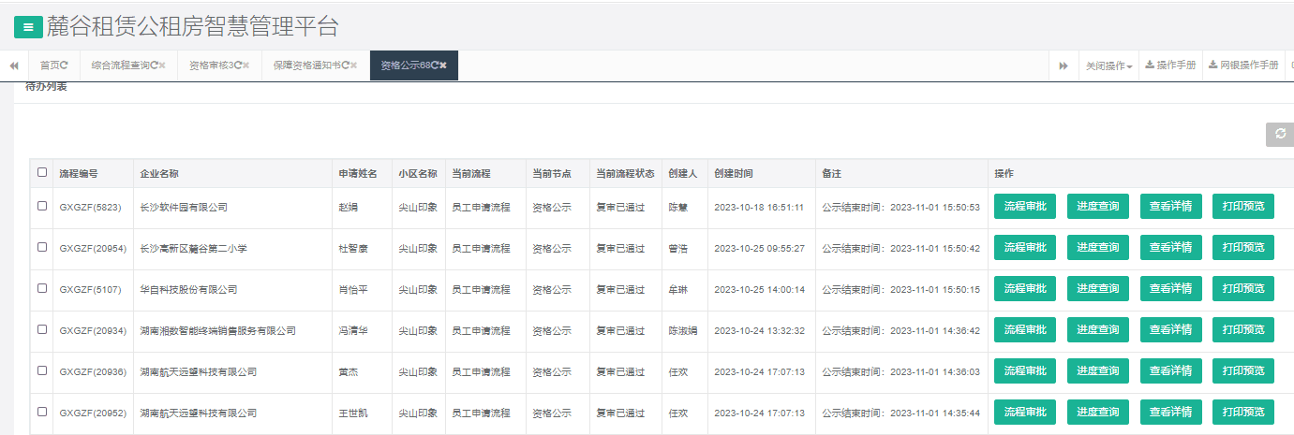This screenshot has width=1294, height=435.
Task: Click 流程审批 for applicant 赵娟
Action: click(x=1025, y=207)
